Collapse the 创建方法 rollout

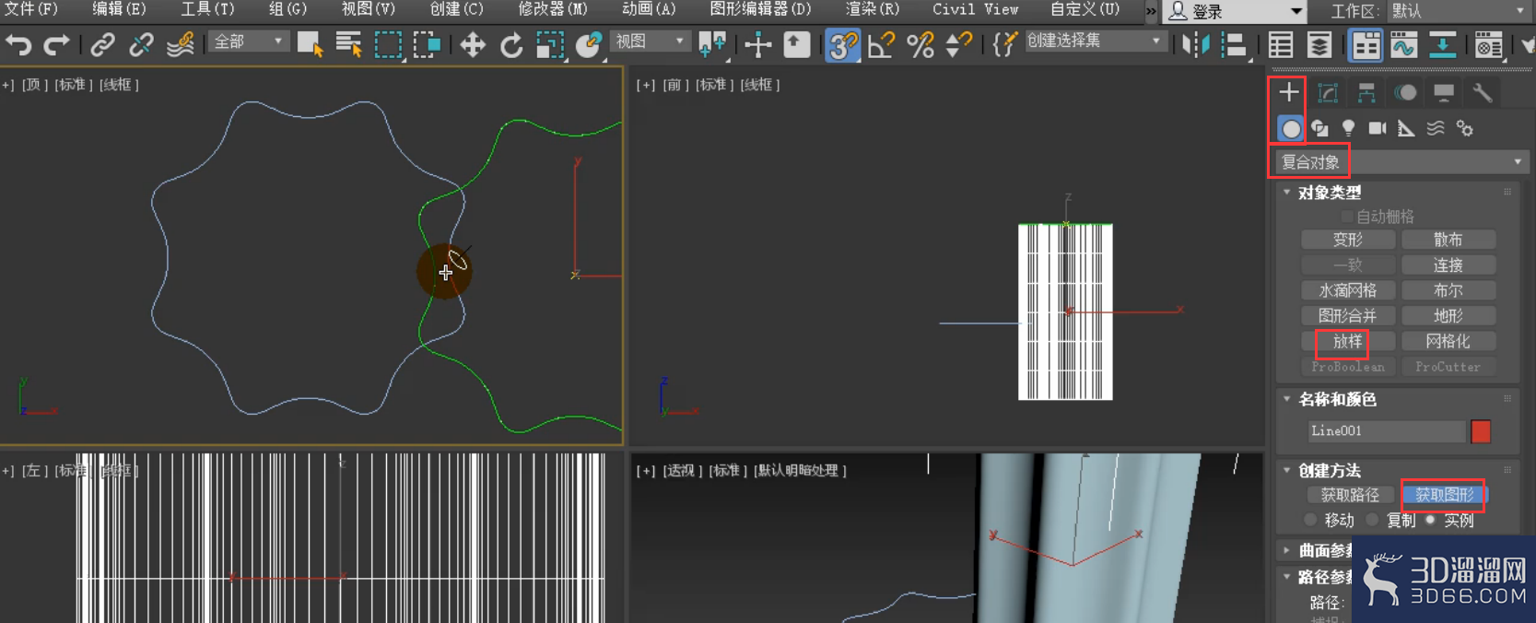click(1329, 471)
